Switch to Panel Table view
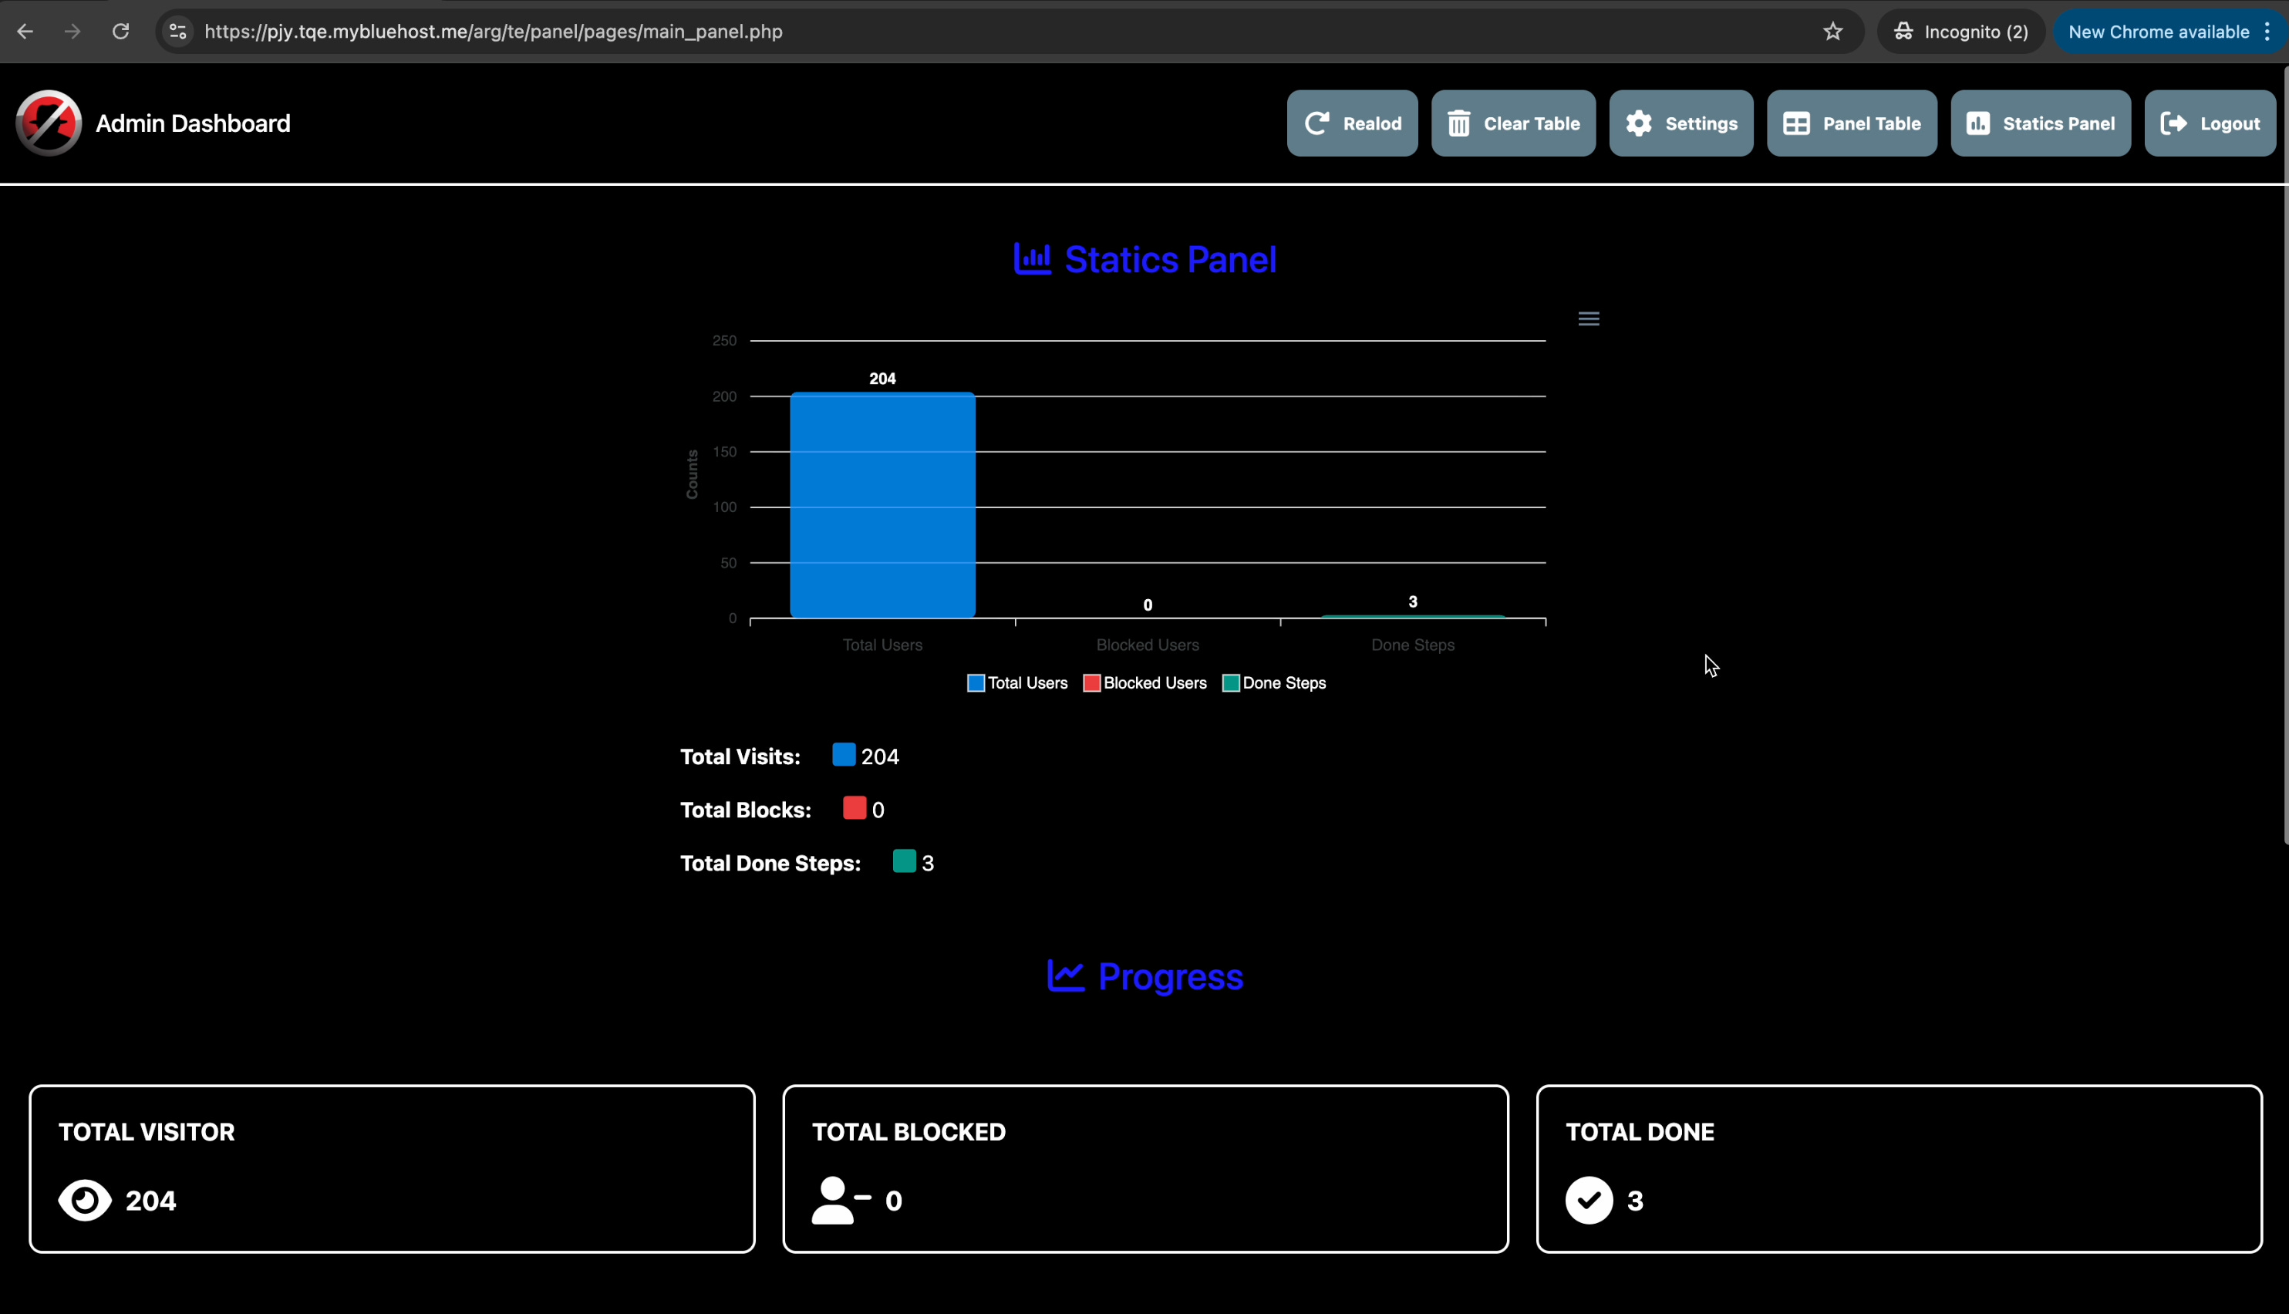The image size is (2289, 1314). [x=1851, y=123]
